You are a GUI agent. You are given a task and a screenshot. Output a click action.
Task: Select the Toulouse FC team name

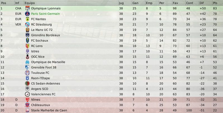click(40, 73)
